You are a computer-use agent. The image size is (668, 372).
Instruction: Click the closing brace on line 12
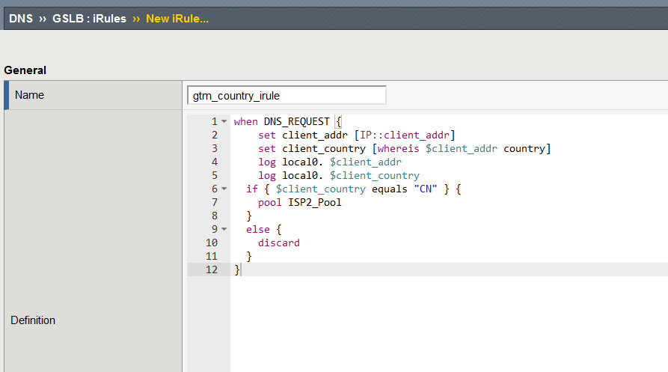coord(237,269)
